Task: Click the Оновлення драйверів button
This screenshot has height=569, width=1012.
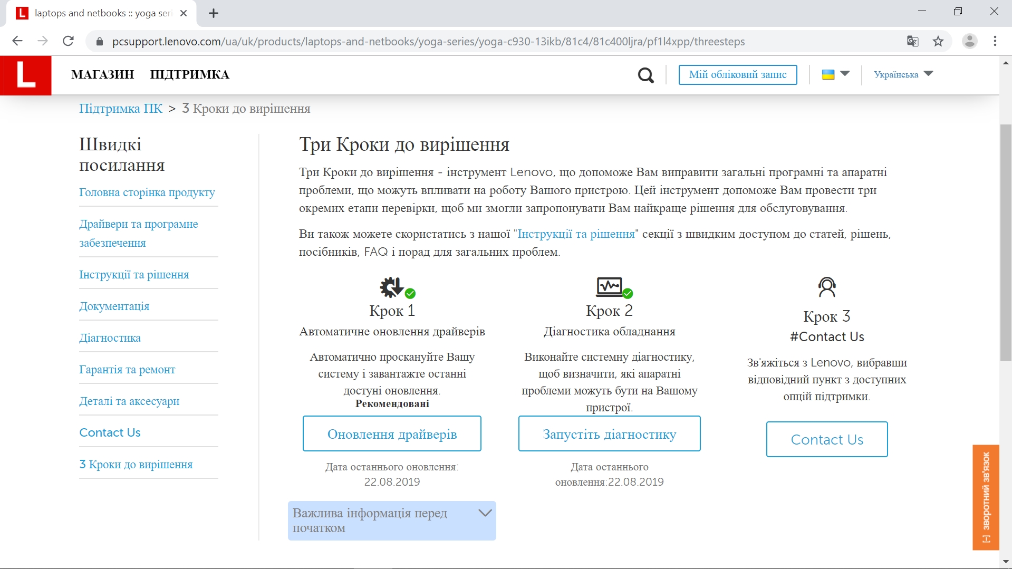Action: point(392,434)
